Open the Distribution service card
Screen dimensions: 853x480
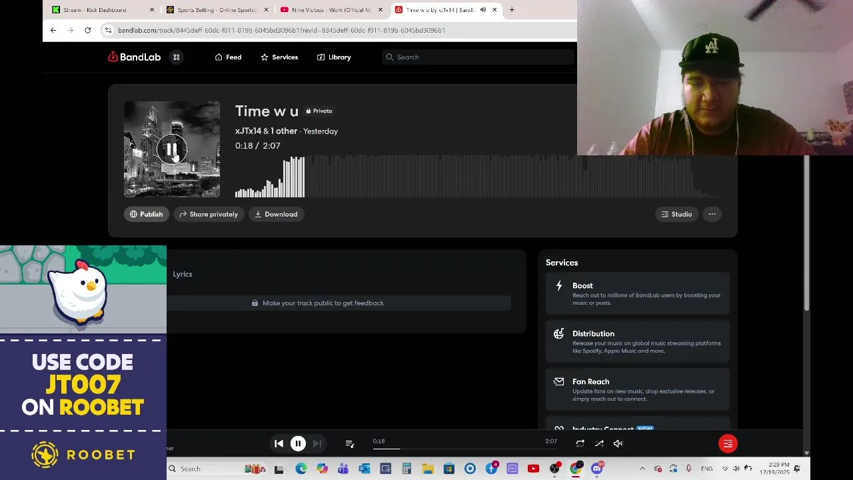point(638,341)
